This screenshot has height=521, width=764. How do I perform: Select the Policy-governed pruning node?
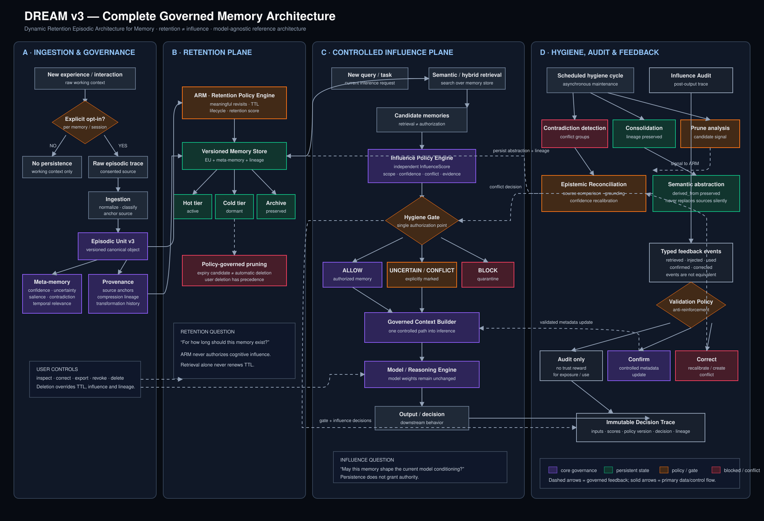click(x=234, y=271)
